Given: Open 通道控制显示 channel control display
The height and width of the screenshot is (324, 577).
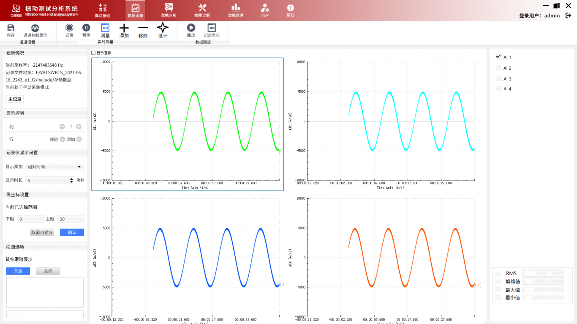Looking at the screenshot, I should point(35,31).
